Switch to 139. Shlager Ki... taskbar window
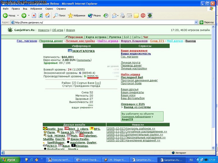The height and width of the screenshot is (163, 218). [x=115, y=160]
